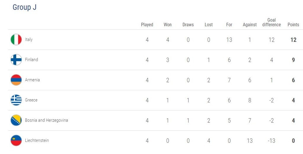Click the Lost column header
The width and height of the screenshot is (303, 154).
(x=209, y=25)
